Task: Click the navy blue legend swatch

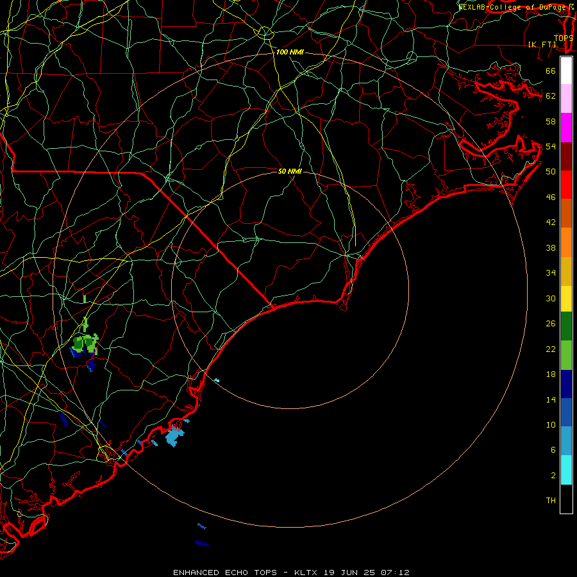Action: click(566, 384)
